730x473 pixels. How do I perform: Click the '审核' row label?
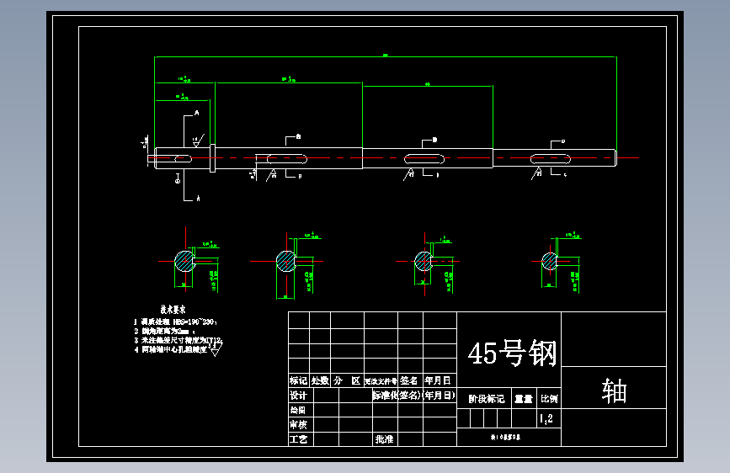pos(298,424)
